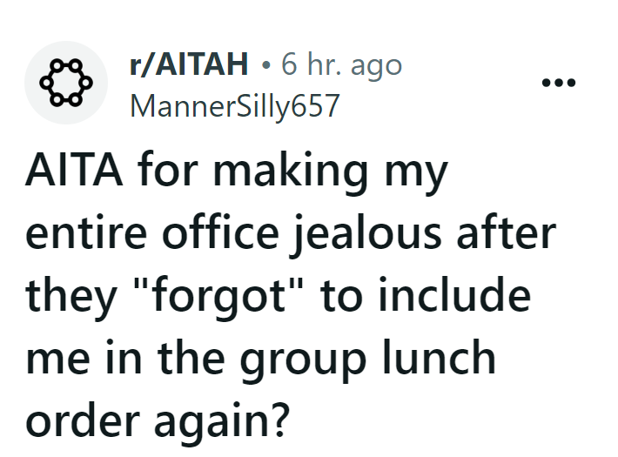Open the post titled "AITA for making my entire office jealous"
The height and width of the screenshot is (457, 618).
(279, 296)
